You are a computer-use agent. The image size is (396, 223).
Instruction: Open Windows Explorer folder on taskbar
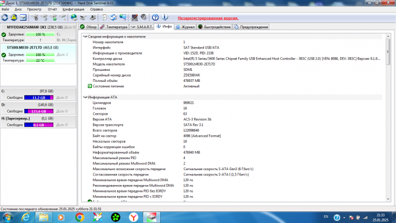[44, 217]
